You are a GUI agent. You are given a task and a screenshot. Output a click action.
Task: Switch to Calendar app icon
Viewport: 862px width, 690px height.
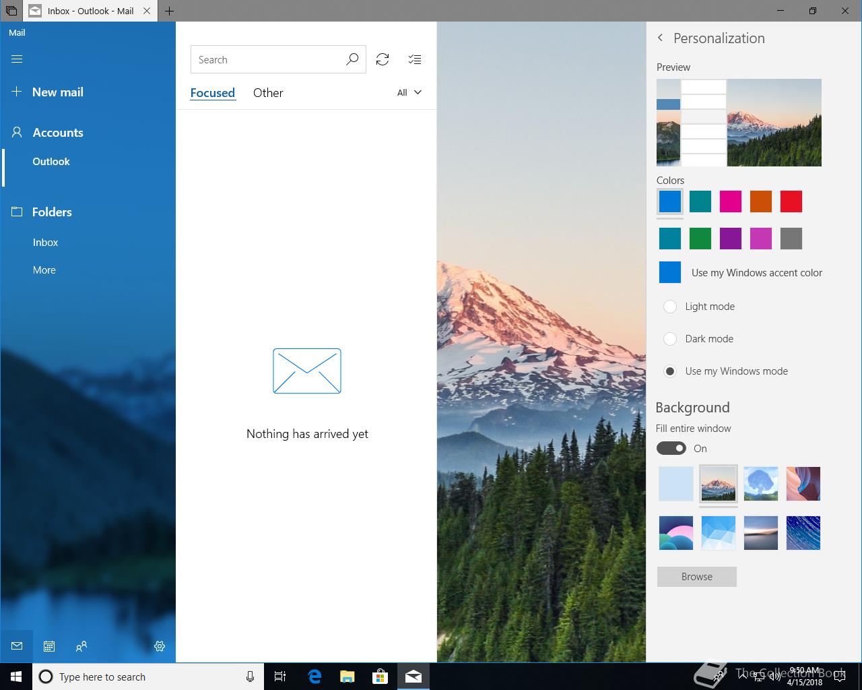49,646
